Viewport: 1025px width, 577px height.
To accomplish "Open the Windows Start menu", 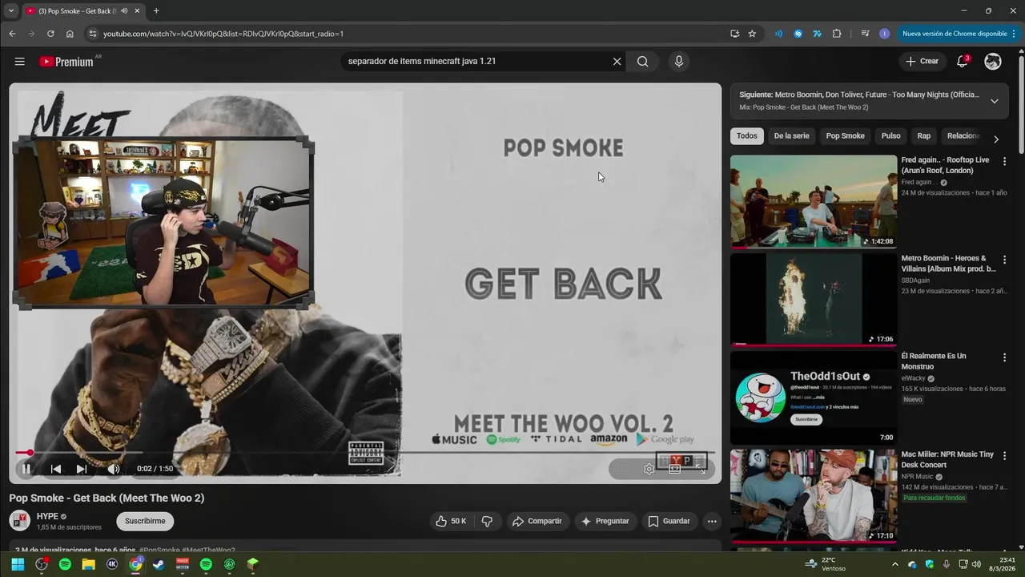I will 18,564.
